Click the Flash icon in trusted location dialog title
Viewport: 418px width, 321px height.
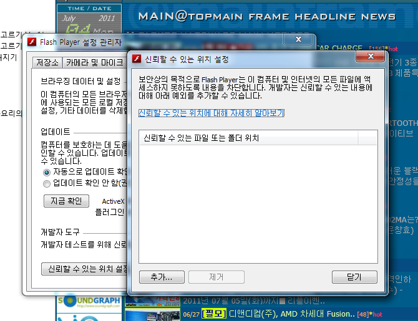(x=137, y=59)
